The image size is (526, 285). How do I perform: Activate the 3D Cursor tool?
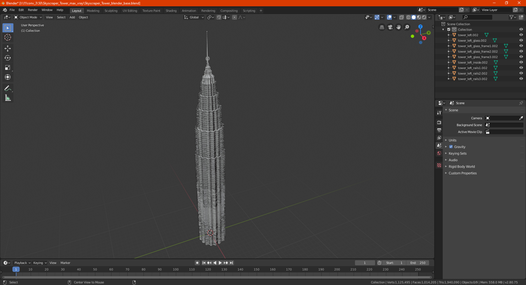pyautogui.click(x=8, y=37)
